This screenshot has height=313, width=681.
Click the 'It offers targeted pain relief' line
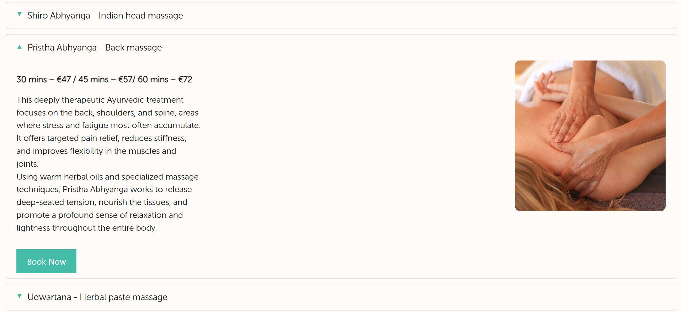pos(101,138)
